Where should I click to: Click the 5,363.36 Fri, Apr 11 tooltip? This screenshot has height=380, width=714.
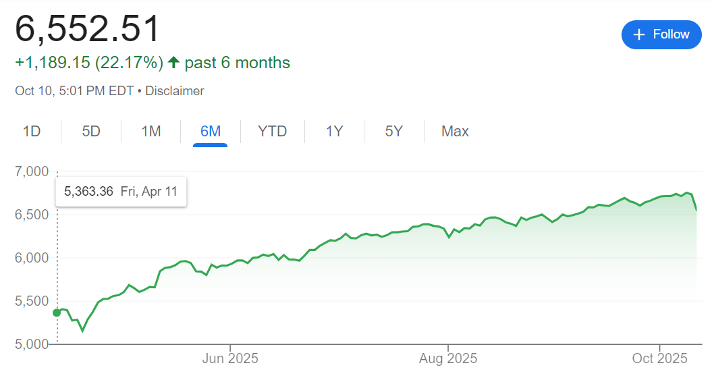(x=121, y=192)
